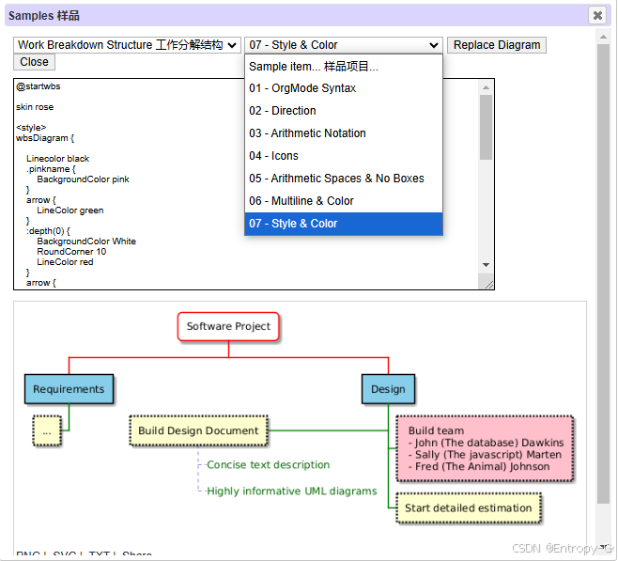618x561 pixels.
Task: Click the Build Design Document node
Action: pos(199,430)
